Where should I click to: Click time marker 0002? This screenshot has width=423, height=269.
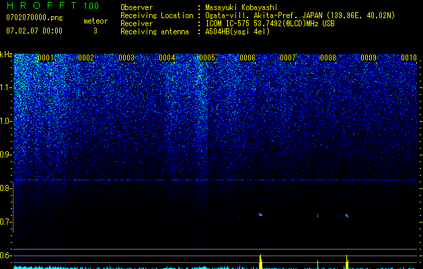click(x=86, y=58)
